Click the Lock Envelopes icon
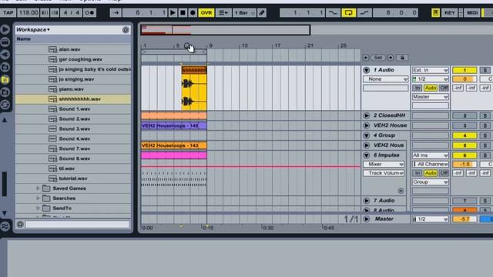The height and width of the screenshot is (277, 493). coord(402,58)
